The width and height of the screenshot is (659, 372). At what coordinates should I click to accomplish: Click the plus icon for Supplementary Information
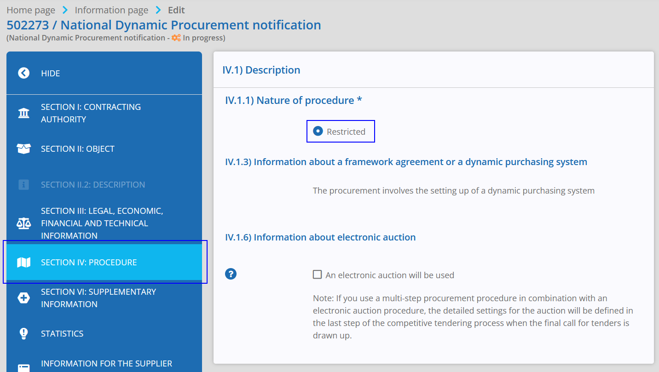tap(23, 298)
